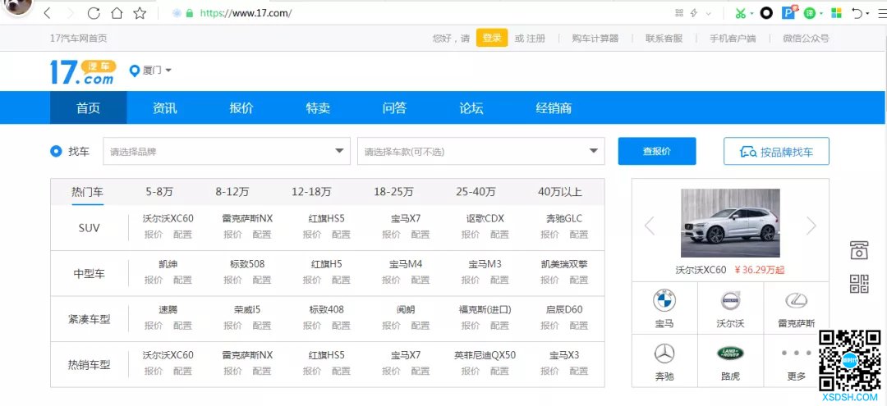Expand the dropdown arrow beside the translate icon
Viewport: 887px width, 406px height.
point(820,14)
